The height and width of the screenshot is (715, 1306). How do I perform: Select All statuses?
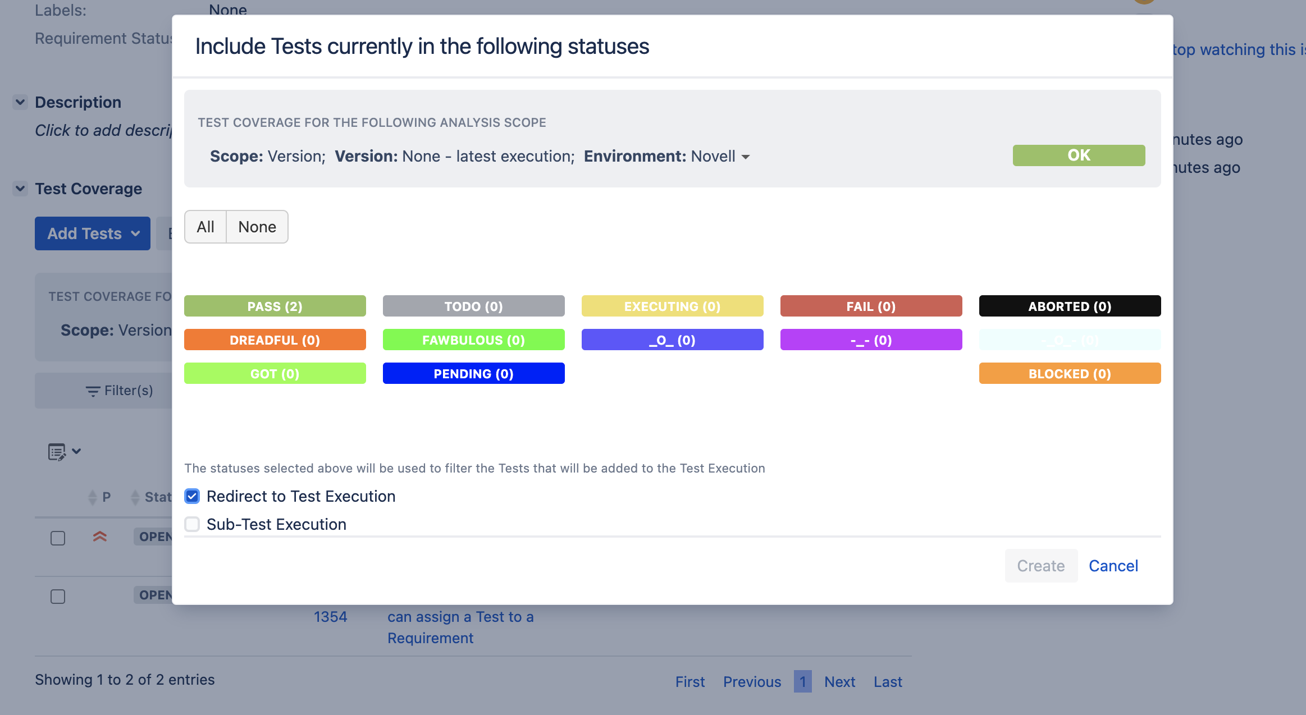[206, 227]
